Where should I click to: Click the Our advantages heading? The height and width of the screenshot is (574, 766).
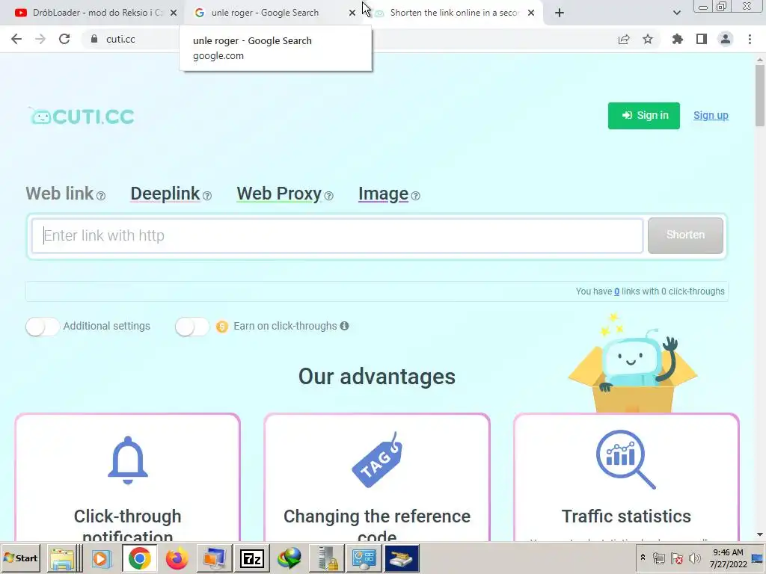pos(377,377)
